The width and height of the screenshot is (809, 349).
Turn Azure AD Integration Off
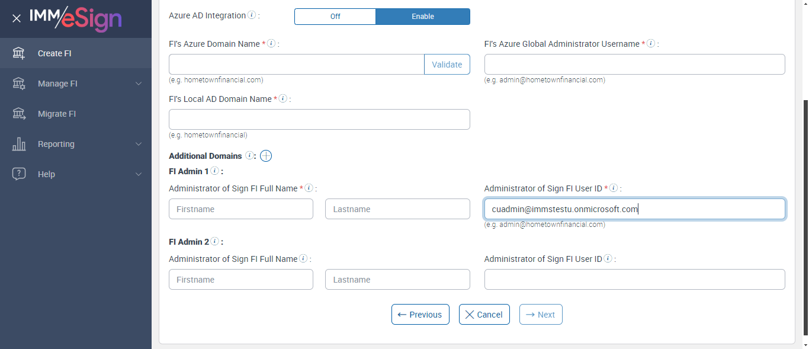pos(335,17)
